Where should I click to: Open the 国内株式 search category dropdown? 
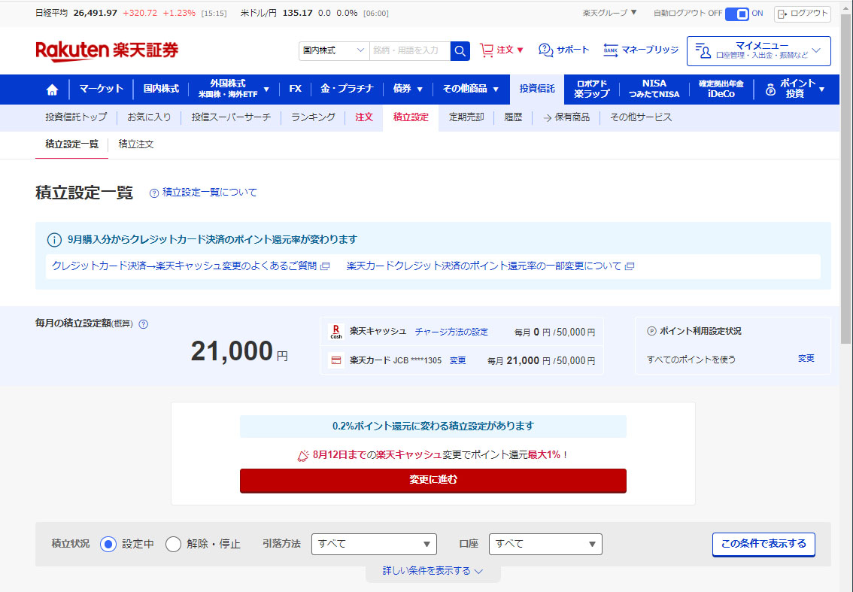pos(334,50)
